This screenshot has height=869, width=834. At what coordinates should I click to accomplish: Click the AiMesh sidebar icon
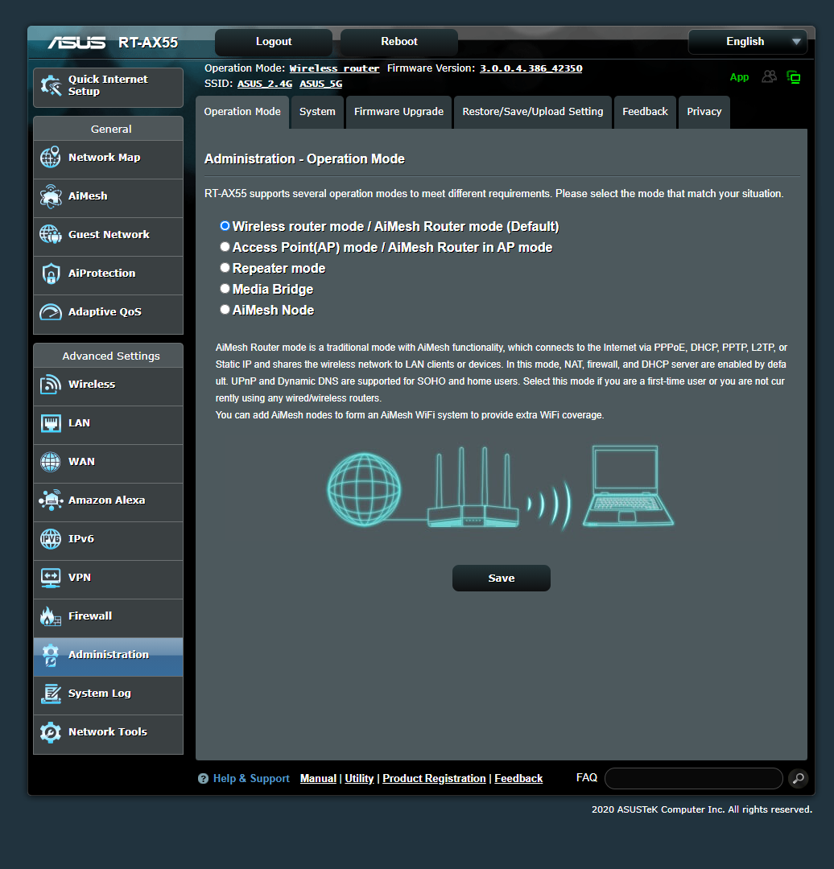tap(50, 196)
